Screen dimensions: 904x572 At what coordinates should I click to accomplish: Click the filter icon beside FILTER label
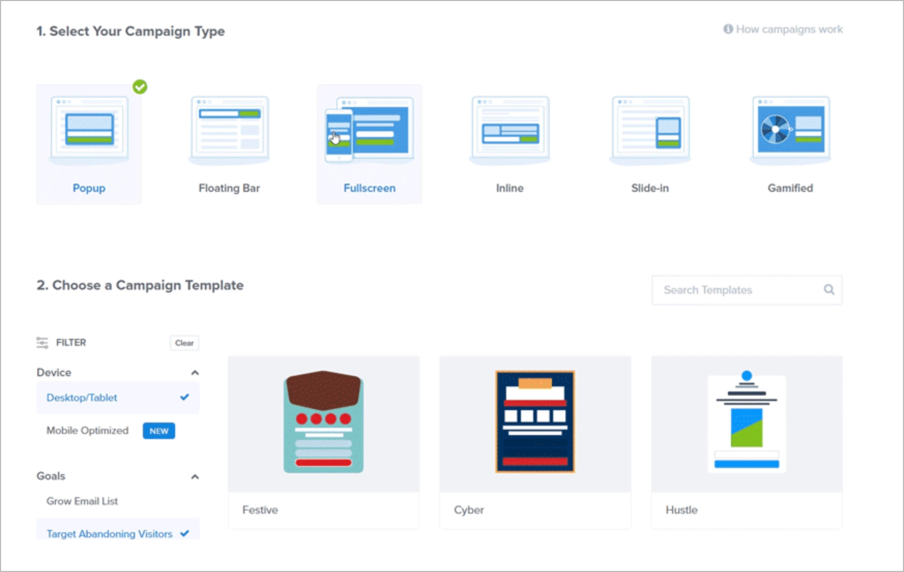pyautogui.click(x=41, y=342)
